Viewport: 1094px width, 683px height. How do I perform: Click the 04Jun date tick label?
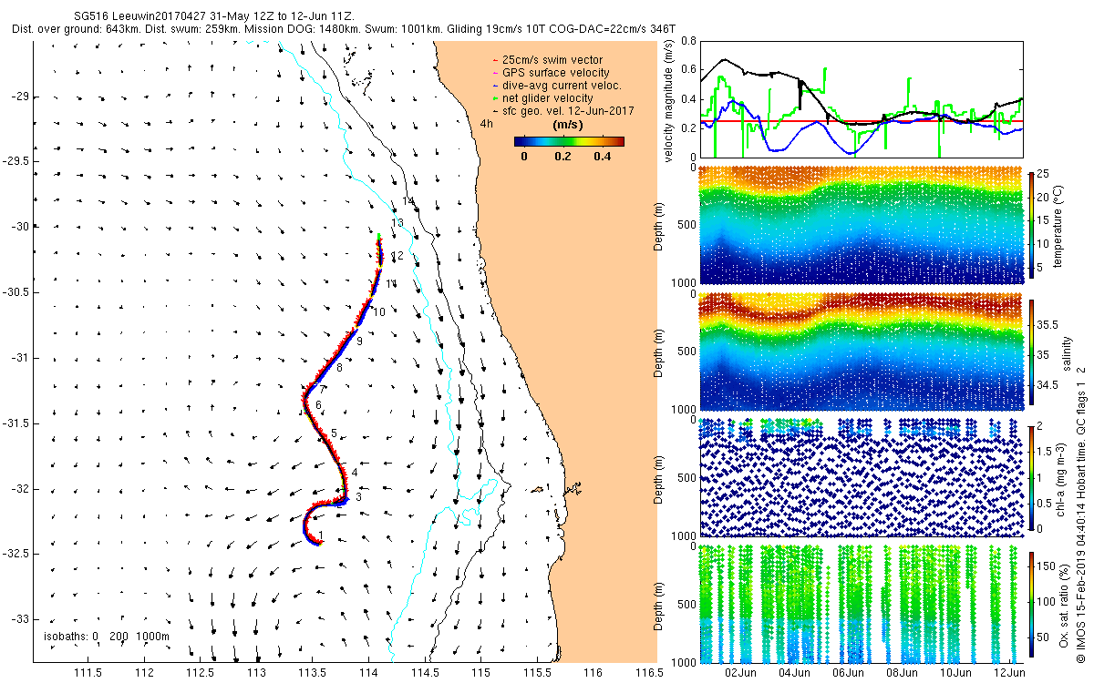coord(794,672)
